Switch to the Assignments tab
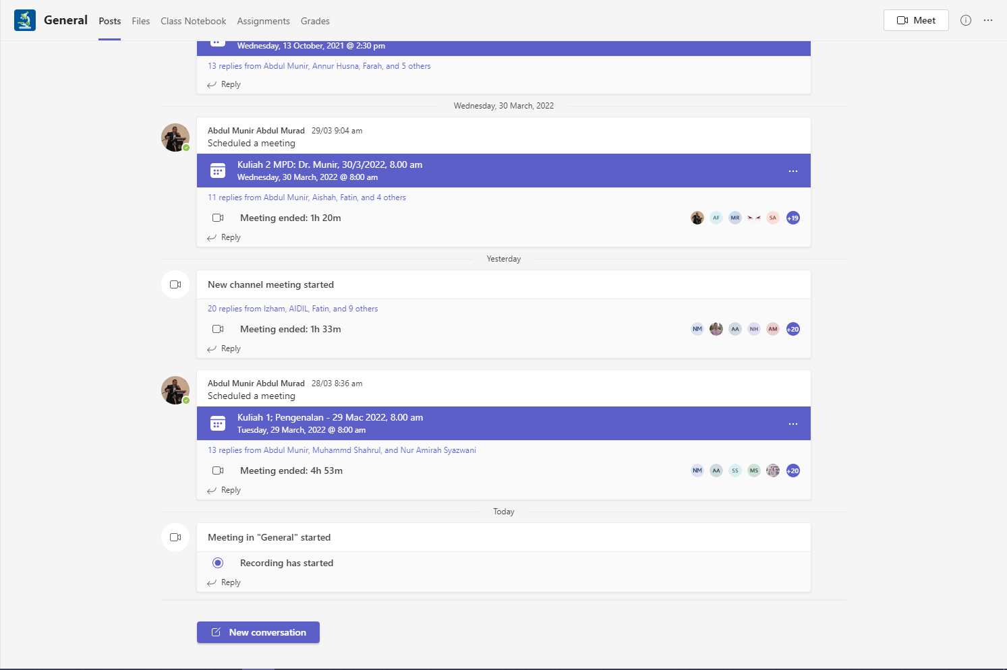Image resolution: width=1007 pixels, height=670 pixels. pyautogui.click(x=263, y=21)
